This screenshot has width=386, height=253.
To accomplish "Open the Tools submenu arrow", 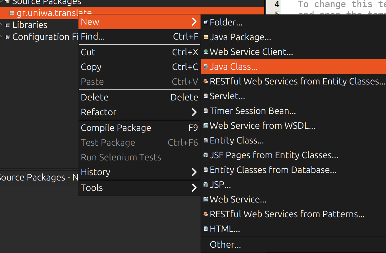I will click(194, 188).
